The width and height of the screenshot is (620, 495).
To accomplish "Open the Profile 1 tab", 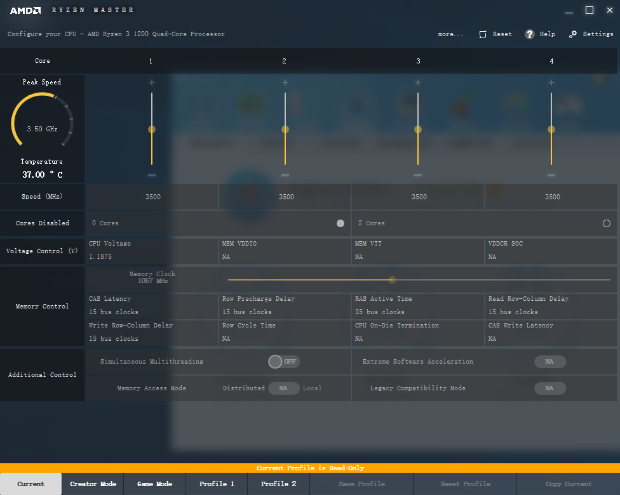I will [x=217, y=484].
